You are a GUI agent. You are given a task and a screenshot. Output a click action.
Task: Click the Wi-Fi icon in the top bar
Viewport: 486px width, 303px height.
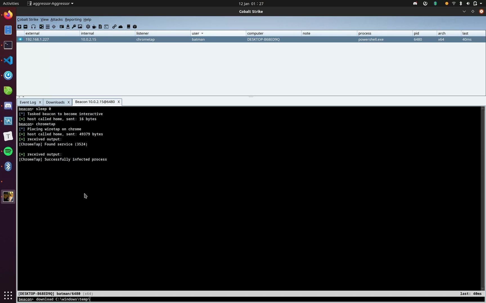click(x=454, y=3)
